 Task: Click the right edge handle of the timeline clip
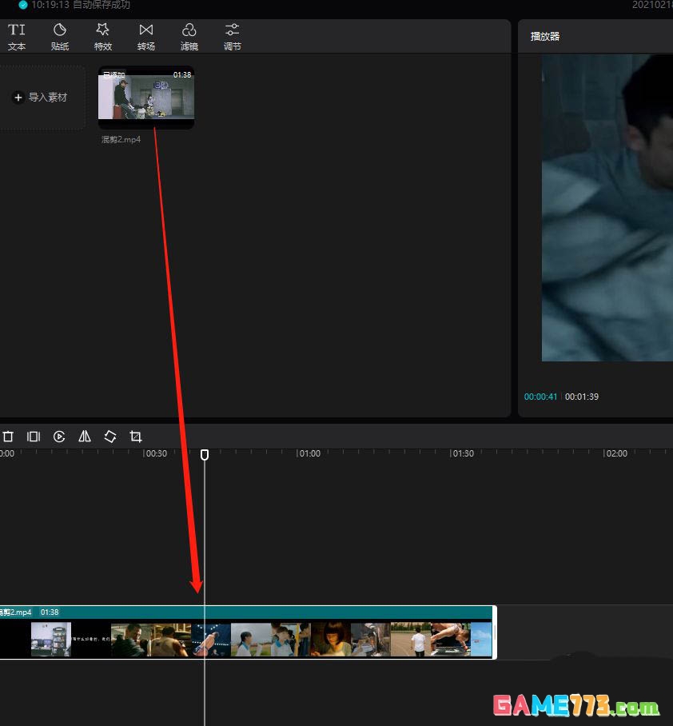[494, 632]
